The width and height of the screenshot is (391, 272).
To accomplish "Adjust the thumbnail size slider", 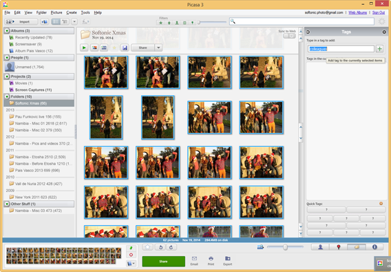I will (285, 247).
